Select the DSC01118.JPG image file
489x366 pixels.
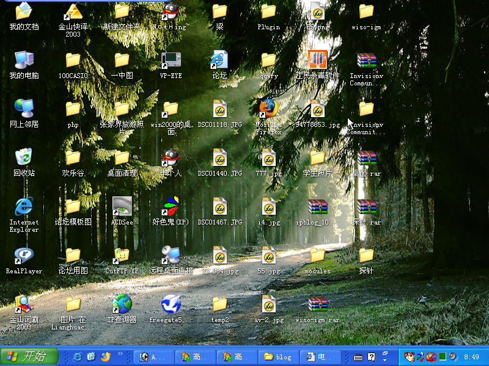tap(219, 110)
